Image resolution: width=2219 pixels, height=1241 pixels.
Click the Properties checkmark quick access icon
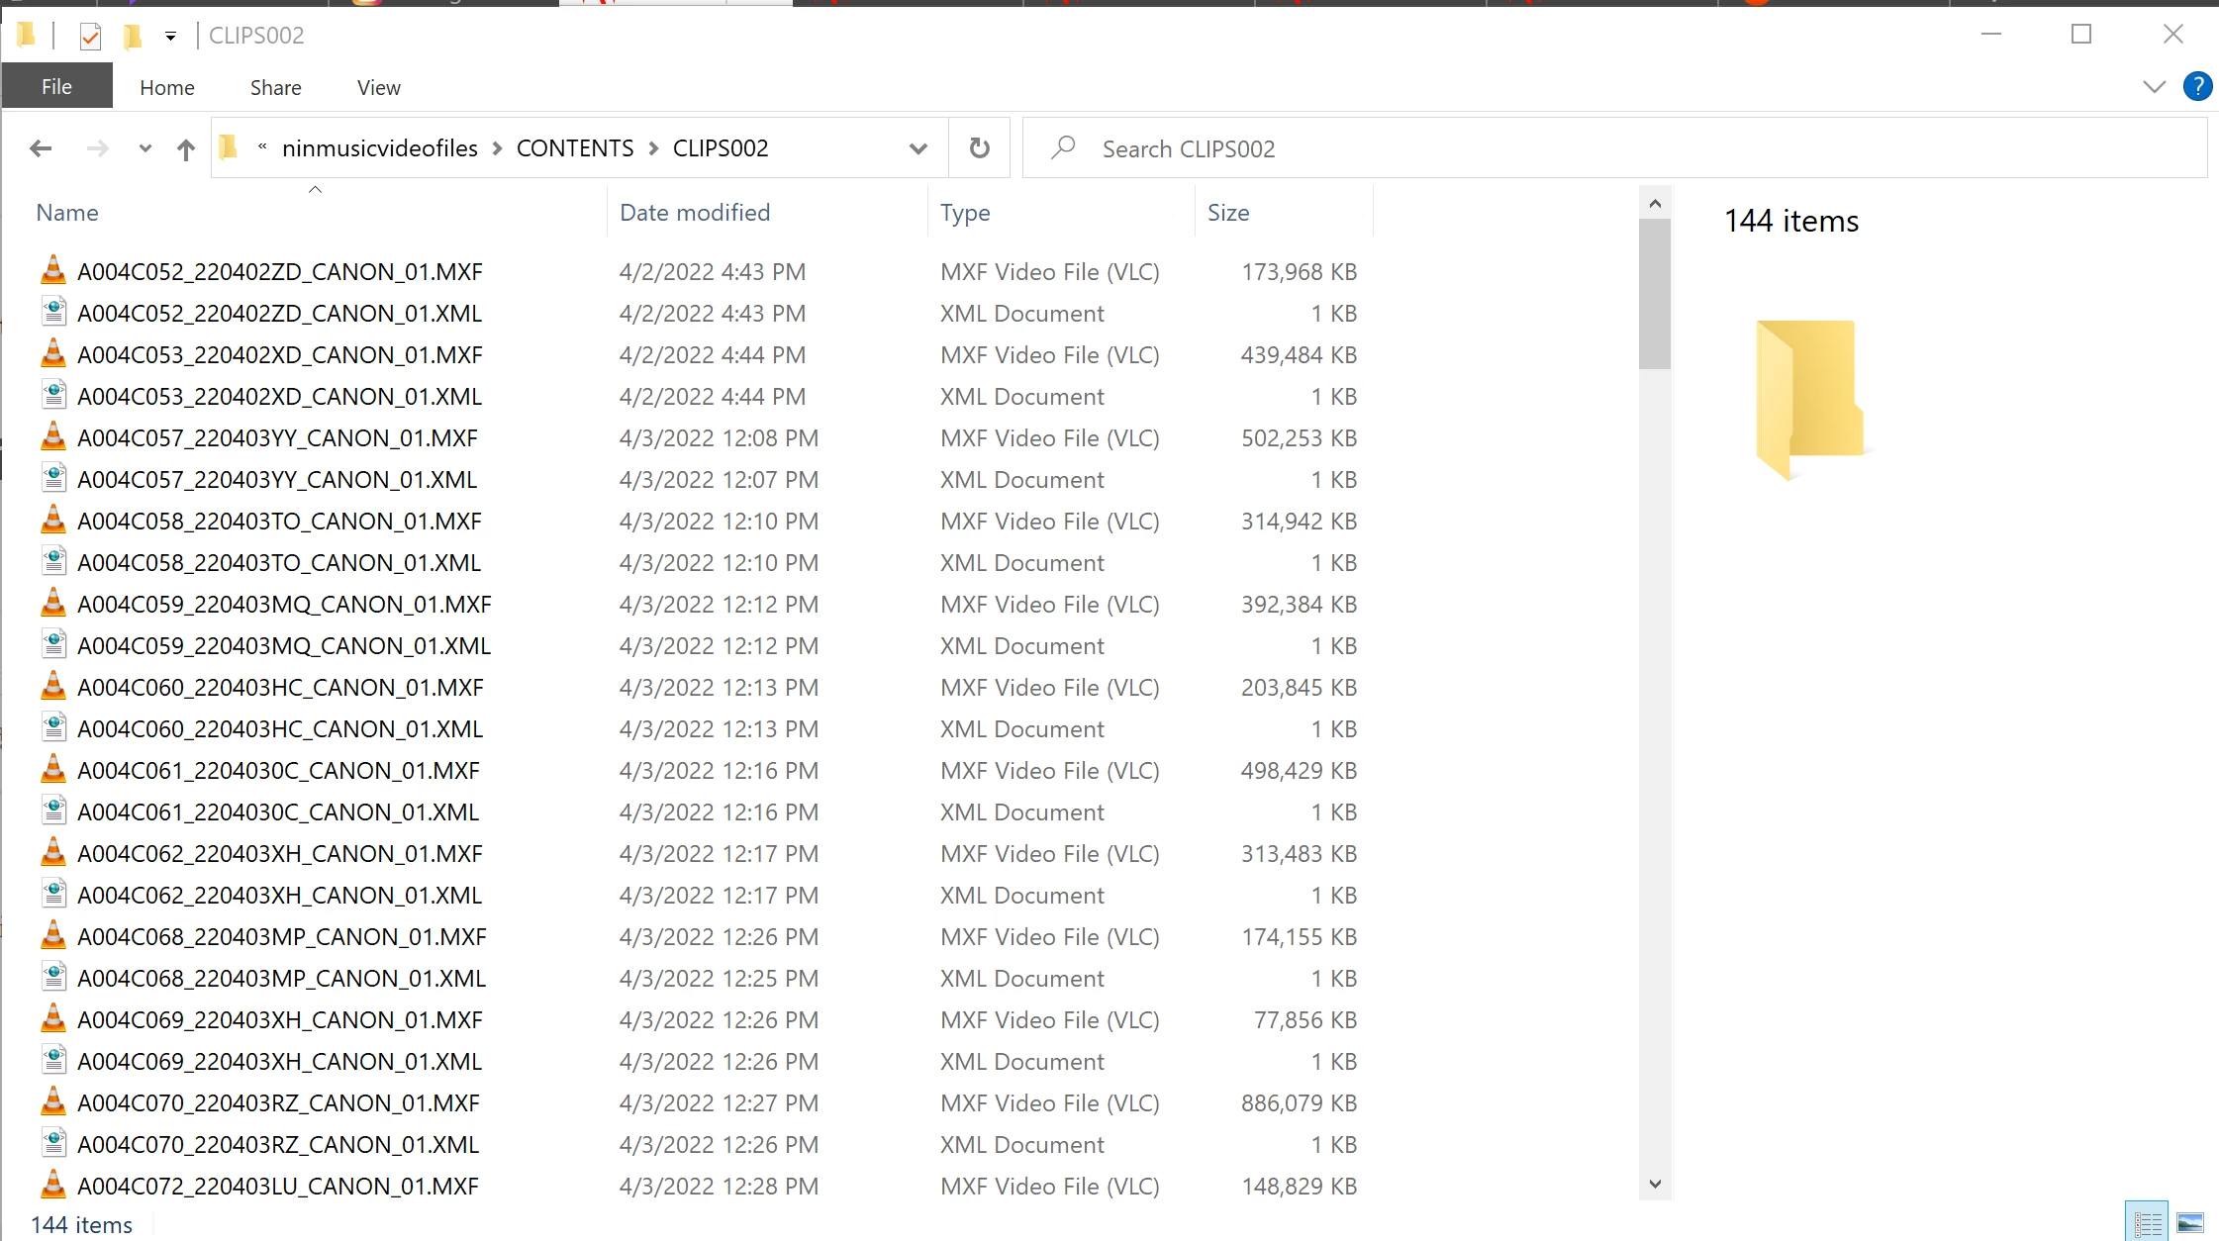(90, 37)
